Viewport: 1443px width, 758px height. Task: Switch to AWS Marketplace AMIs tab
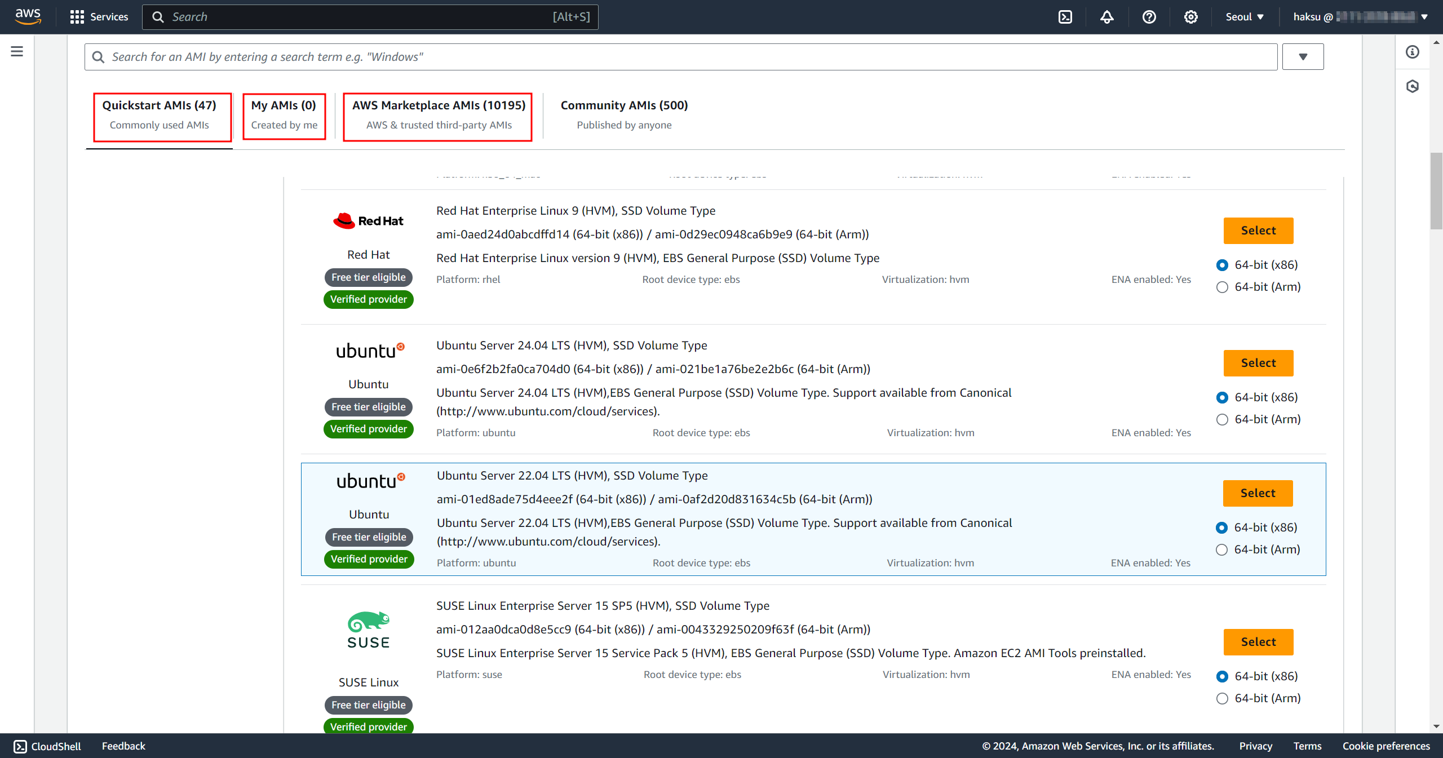click(x=438, y=115)
